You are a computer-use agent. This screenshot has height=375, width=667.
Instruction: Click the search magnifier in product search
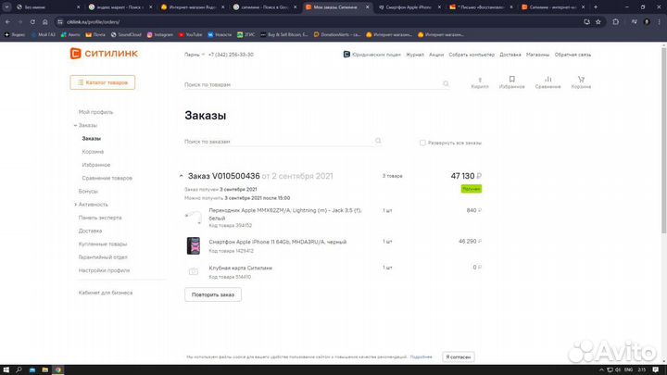[x=446, y=83]
